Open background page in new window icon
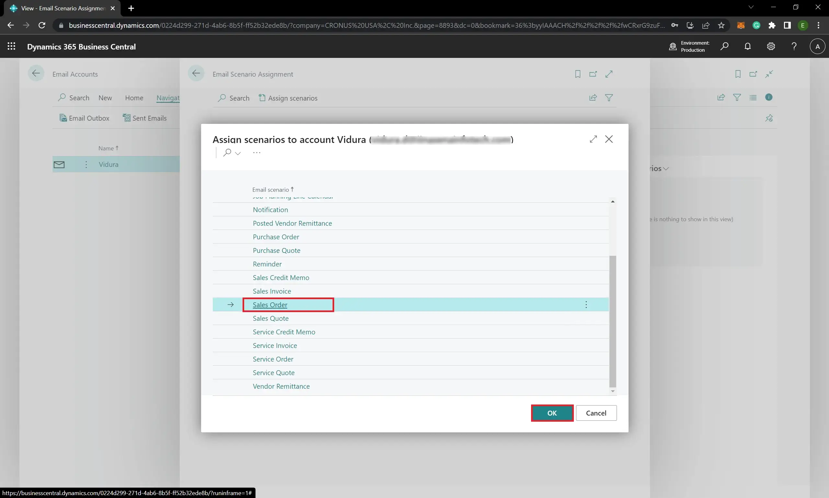This screenshot has height=498, width=829. coord(753,74)
